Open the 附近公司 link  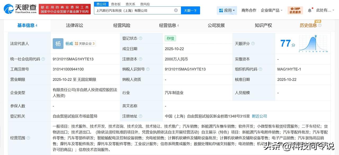[259, 116]
